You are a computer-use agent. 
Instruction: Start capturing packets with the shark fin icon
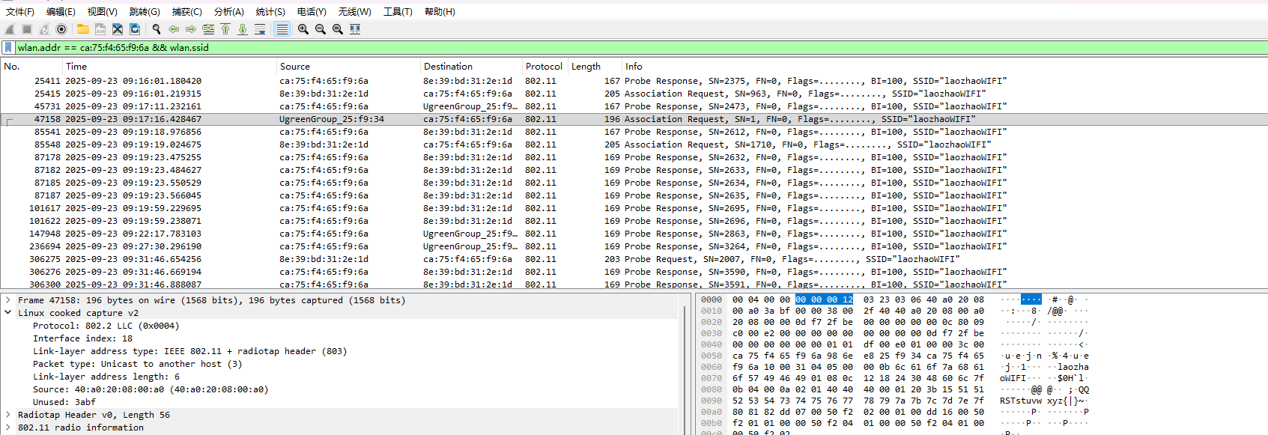pyautogui.click(x=10, y=29)
